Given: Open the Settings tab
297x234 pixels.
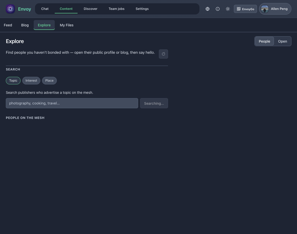Looking at the screenshot, I should coord(142,9).
